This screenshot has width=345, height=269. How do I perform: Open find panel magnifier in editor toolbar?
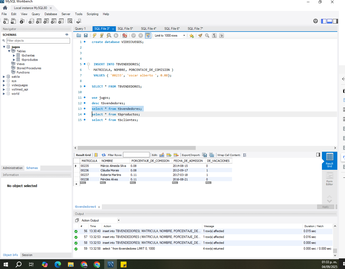click(207, 36)
